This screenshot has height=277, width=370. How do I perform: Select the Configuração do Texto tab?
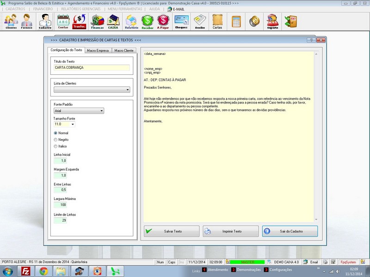[66, 50]
